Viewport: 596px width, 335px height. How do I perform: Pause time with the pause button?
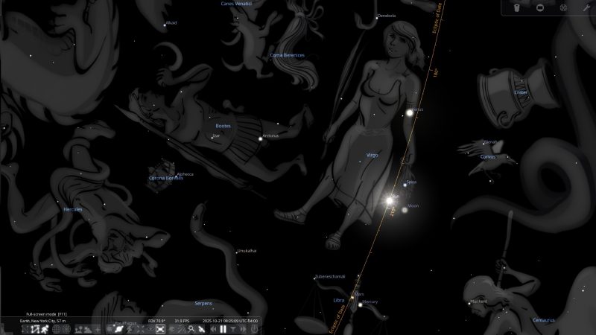pyautogui.click(x=223, y=329)
